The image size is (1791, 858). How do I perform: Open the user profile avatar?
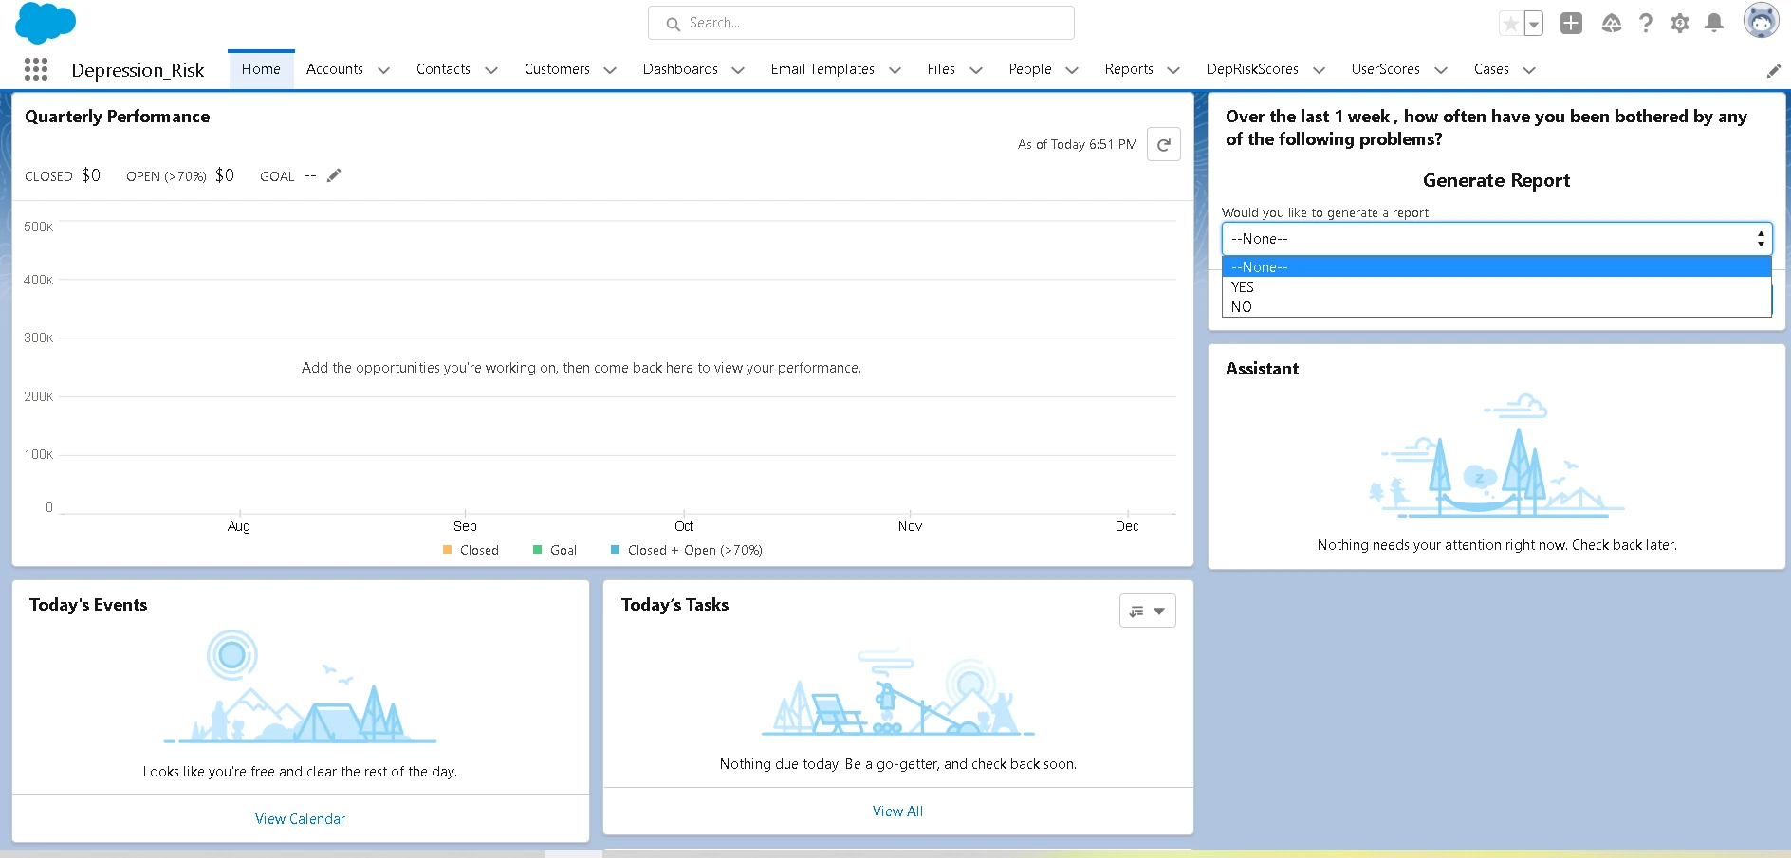tap(1761, 21)
